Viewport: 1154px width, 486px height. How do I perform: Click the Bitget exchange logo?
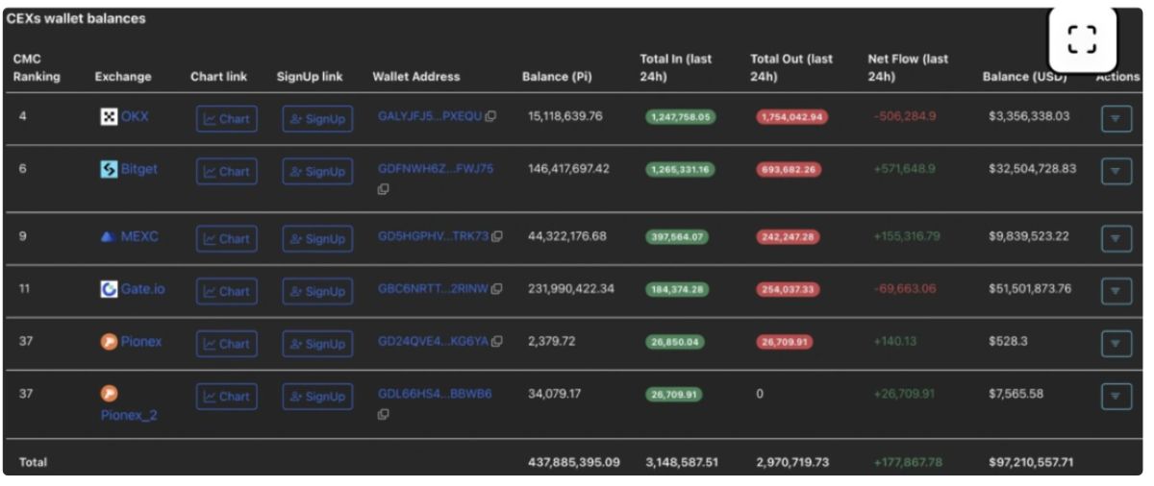coord(109,169)
